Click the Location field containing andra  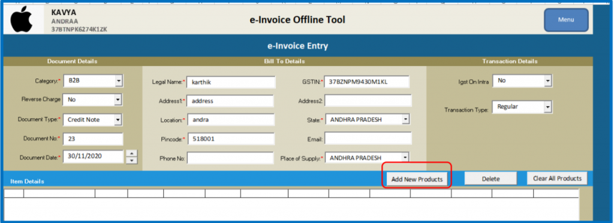coord(231,120)
